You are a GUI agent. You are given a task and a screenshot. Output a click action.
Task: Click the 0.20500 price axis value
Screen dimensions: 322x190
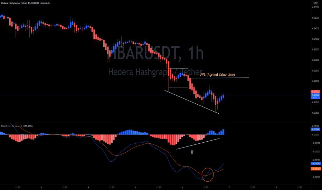[x=316, y=113]
